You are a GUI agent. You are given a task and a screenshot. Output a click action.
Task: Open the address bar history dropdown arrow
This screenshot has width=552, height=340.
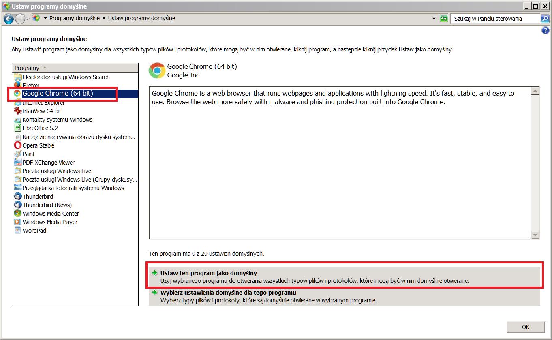pyautogui.click(x=434, y=19)
